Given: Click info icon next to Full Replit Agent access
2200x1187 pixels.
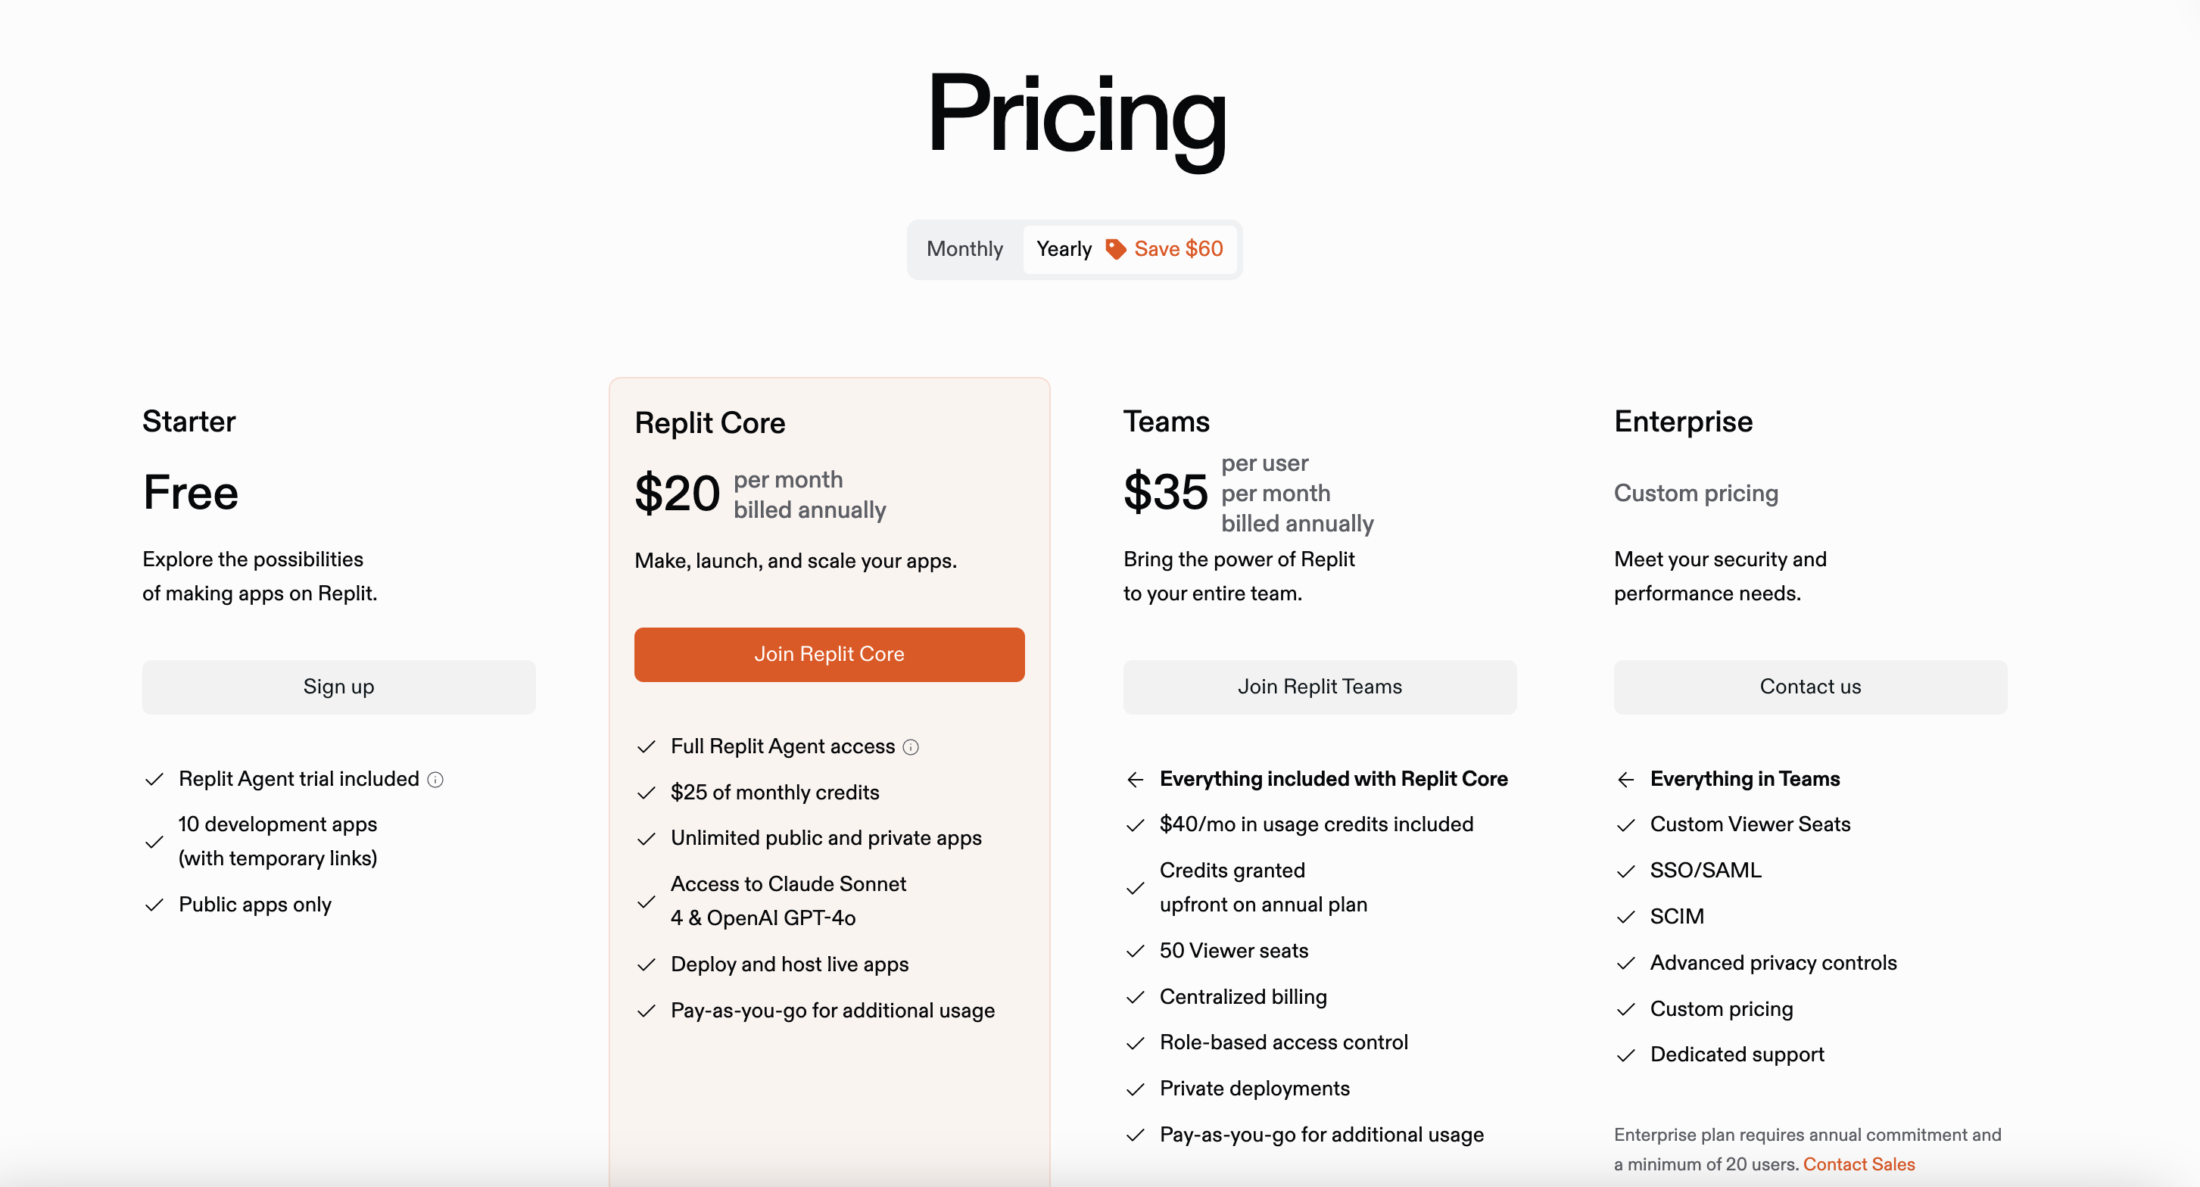Looking at the screenshot, I should pos(911,747).
